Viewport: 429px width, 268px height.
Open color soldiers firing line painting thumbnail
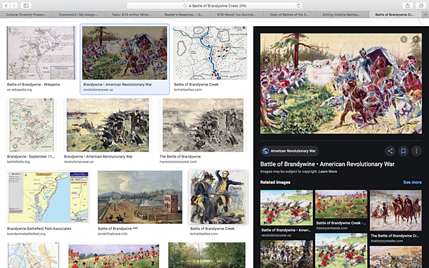pyautogui.click(x=108, y=125)
